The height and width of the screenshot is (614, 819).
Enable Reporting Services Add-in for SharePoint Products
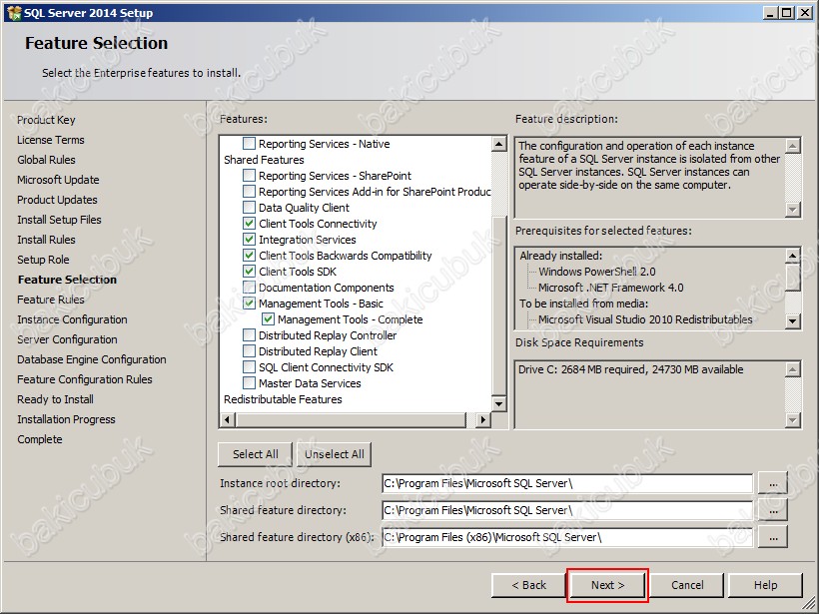point(250,192)
